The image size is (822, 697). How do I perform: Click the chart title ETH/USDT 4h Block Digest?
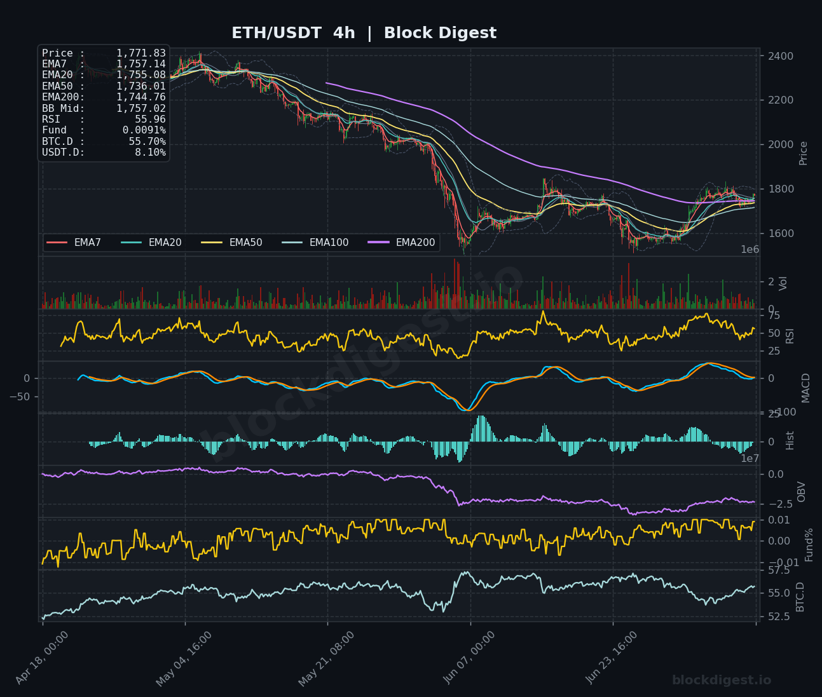[364, 33]
